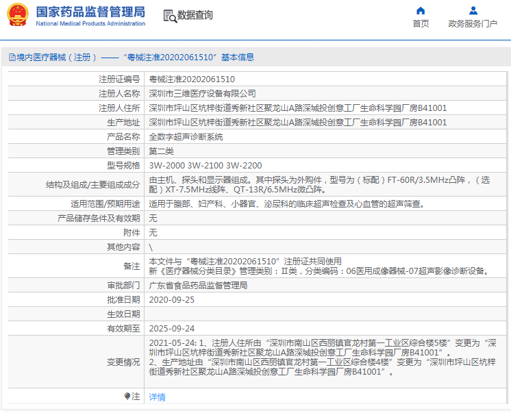Select the registration number 粤械注准20202061510 value
The width and height of the screenshot is (511, 413).
(192, 79)
